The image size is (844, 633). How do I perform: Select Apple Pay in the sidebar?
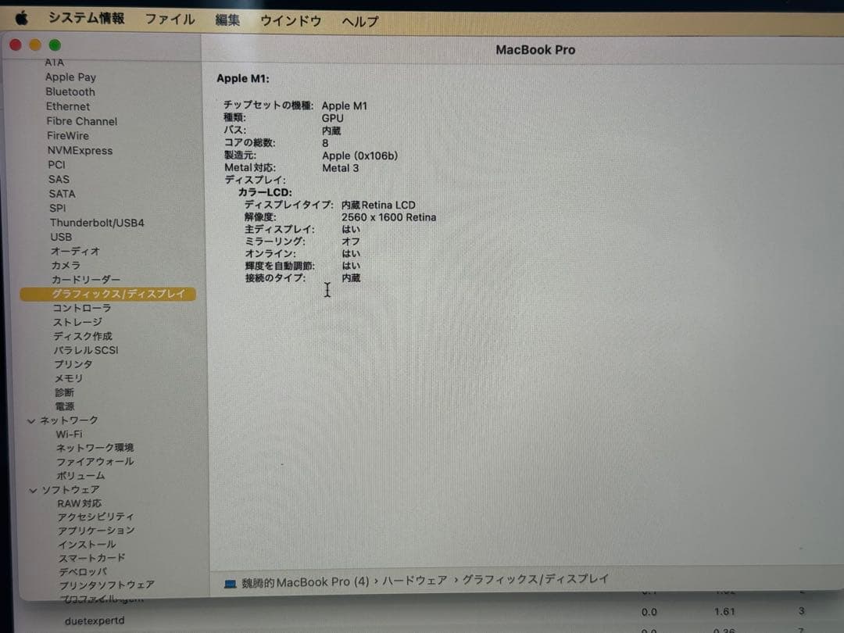click(x=70, y=77)
